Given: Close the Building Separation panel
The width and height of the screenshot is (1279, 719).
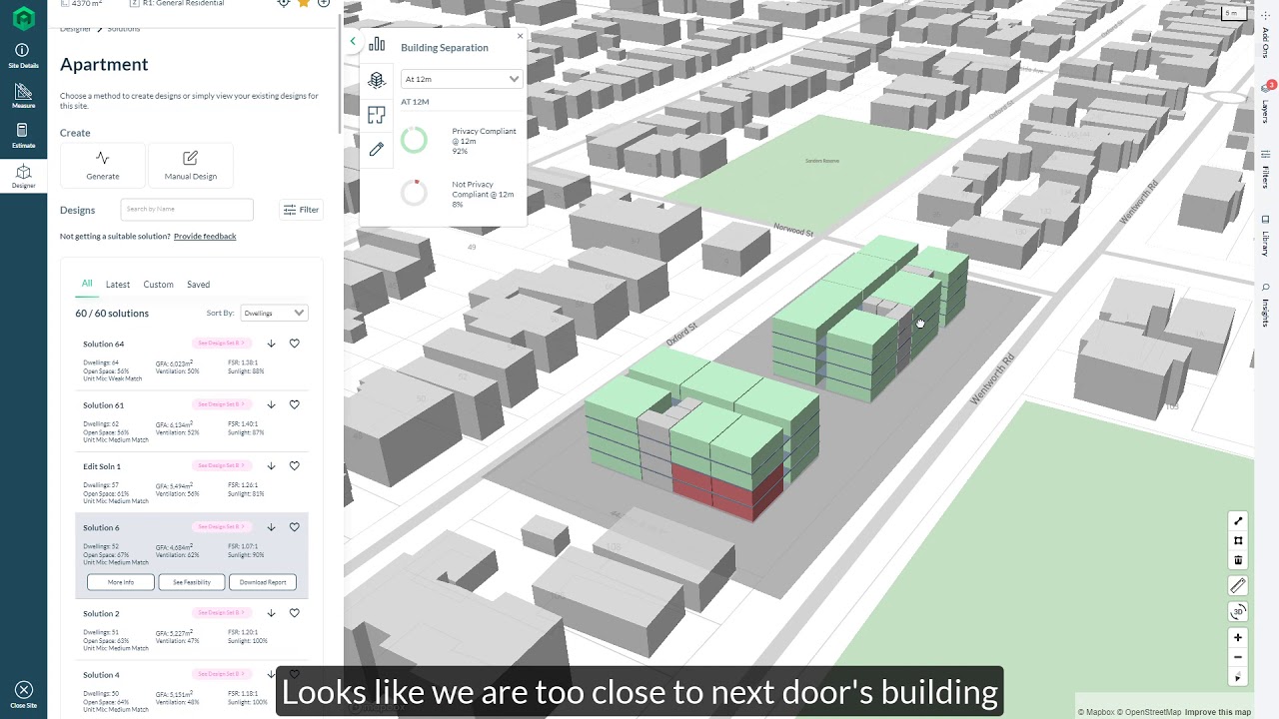Looking at the screenshot, I should click(520, 36).
